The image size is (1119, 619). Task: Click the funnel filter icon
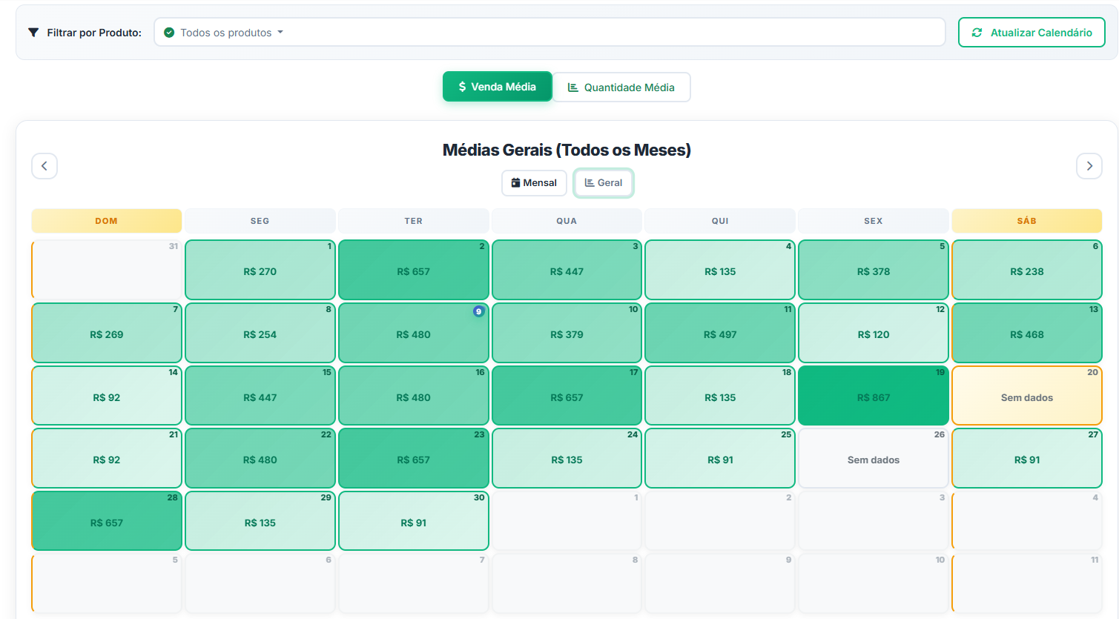click(x=33, y=33)
